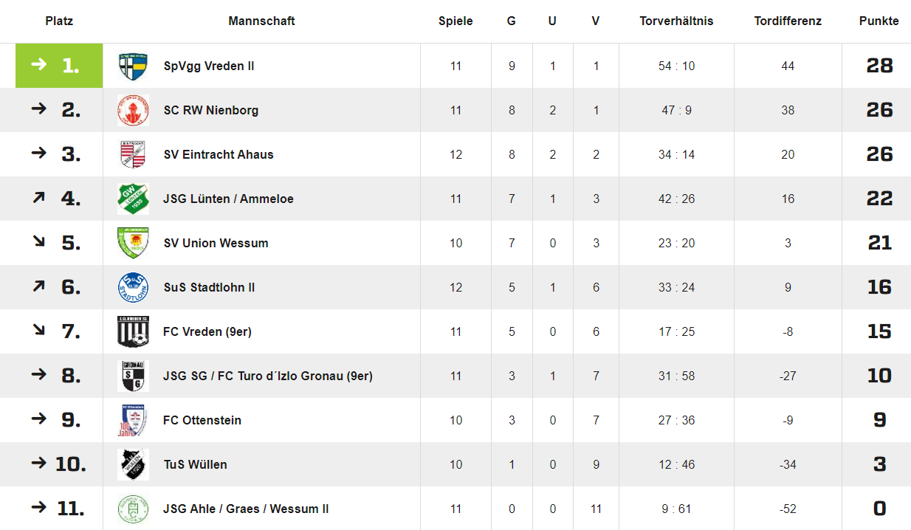Viewport: 911px width, 530px height.
Task: Click the SV Union Wessum badge
Action: point(133,244)
